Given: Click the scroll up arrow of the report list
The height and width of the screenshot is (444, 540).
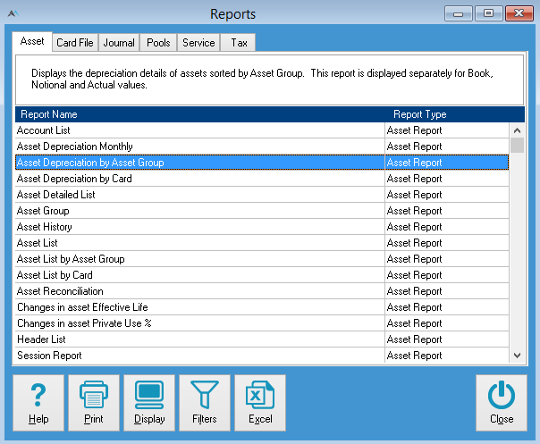Looking at the screenshot, I should (517, 130).
